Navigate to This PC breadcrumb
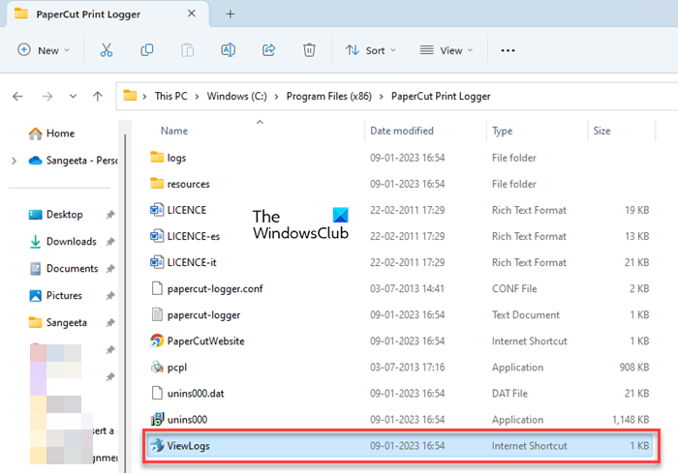 (171, 96)
